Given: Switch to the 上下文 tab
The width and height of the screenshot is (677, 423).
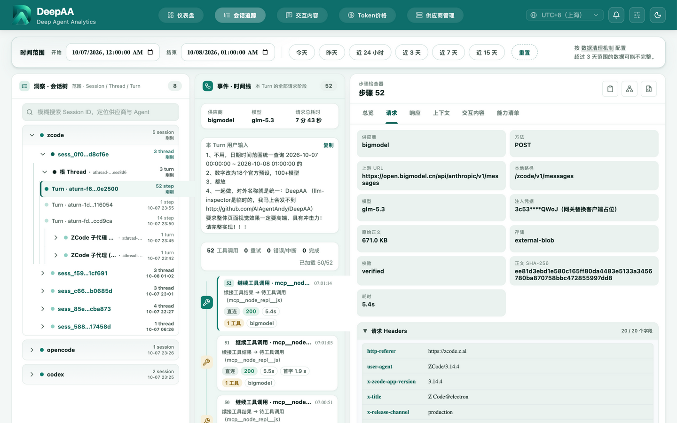Looking at the screenshot, I should [441, 113].
